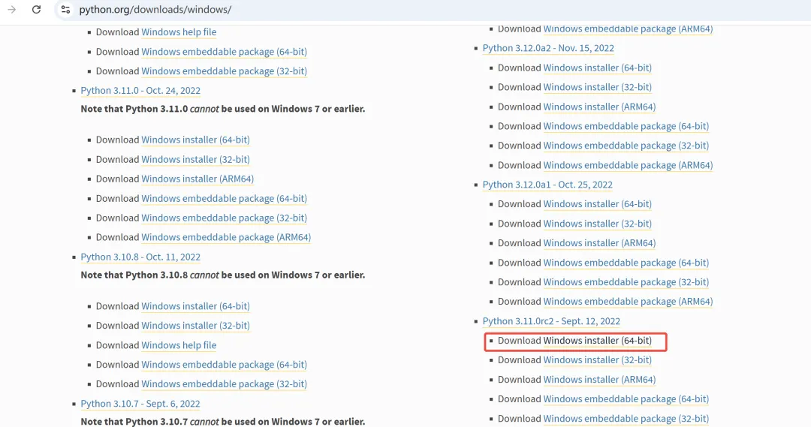This screenshot has width=811, height=427.
Task: Get embeddable package (ARM64) under Python 3.11.0
Action: point(226,237)
